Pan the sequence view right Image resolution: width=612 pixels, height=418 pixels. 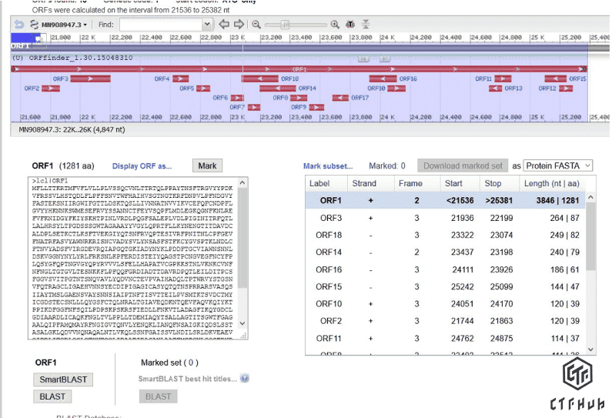[239, 25]
